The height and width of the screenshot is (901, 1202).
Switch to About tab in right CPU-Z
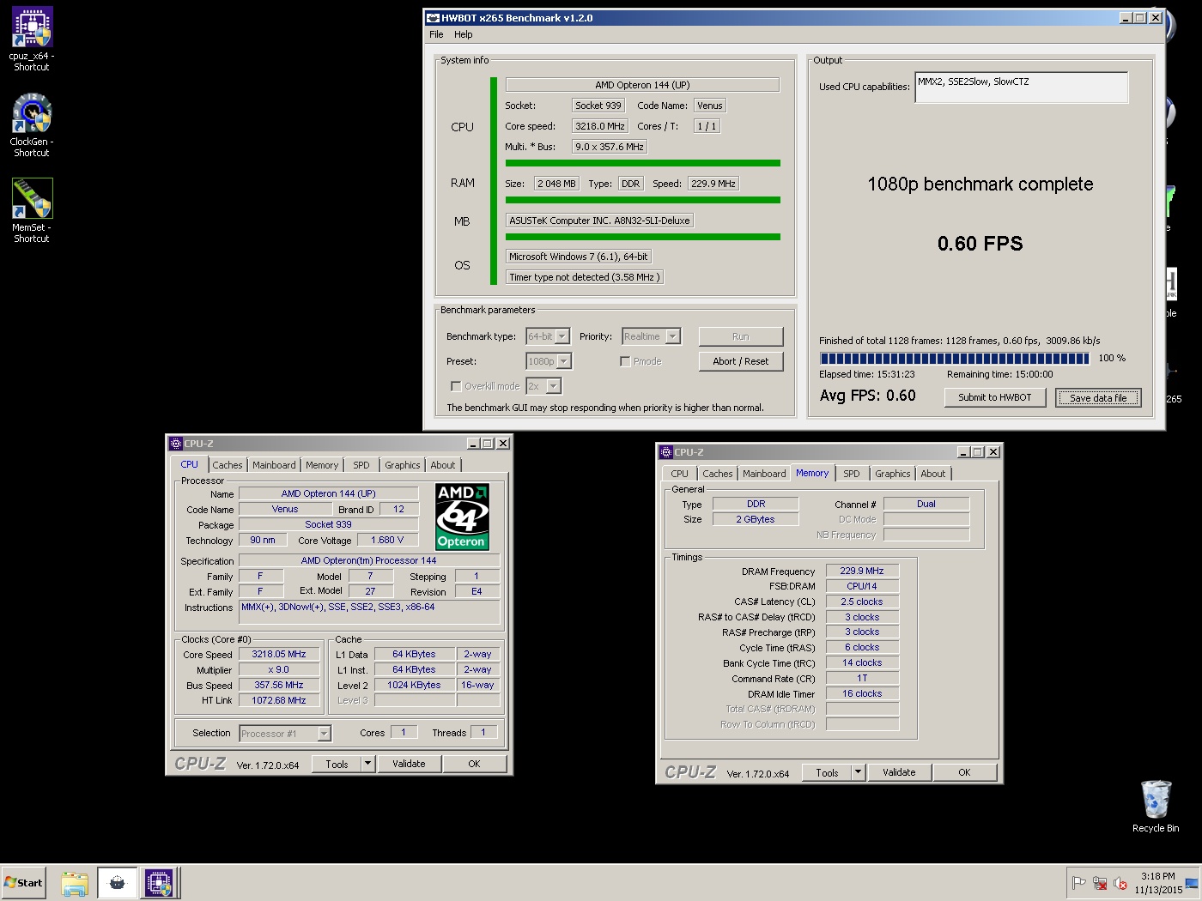(x=933, y=474)
